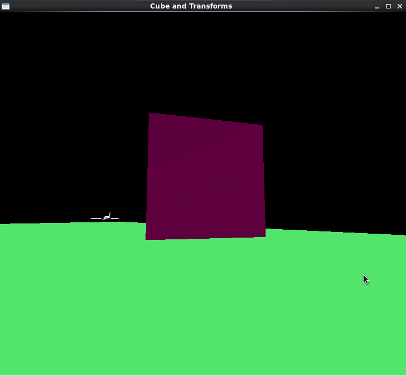The image size is (406, 376).
Task: Open the window menu icon in title bar
Action: click(x=6, y=6)
